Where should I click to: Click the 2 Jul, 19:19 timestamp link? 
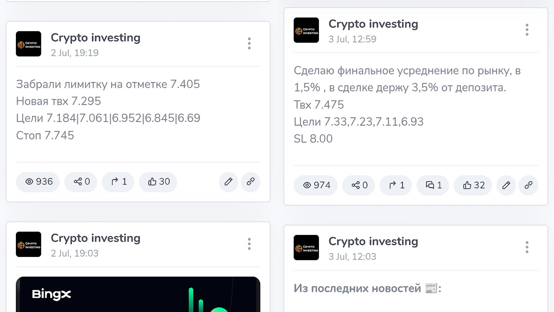[x=74, y=53]
